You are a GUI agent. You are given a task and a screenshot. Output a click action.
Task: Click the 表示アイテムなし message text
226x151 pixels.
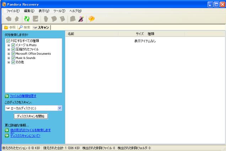pos(145,41)
